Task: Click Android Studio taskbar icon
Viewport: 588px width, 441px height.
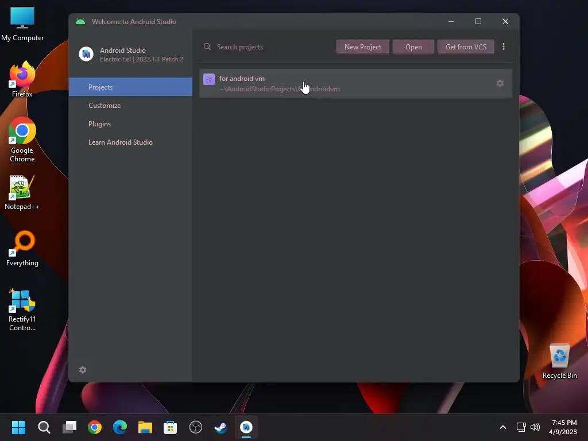Action: click(x=246, y=427)
